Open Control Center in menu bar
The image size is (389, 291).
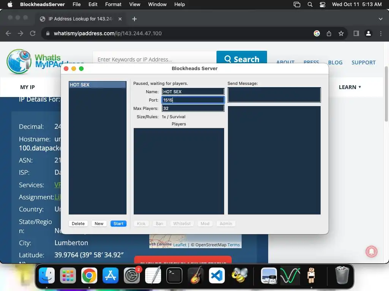click(x=323, y=5)
